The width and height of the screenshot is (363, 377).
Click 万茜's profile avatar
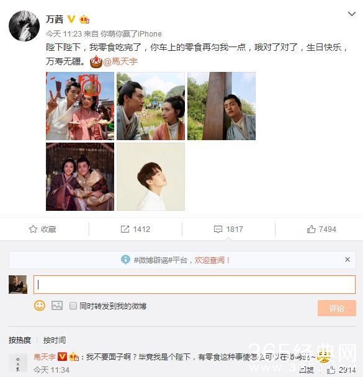pyautogui.click(x=24, y=26)
